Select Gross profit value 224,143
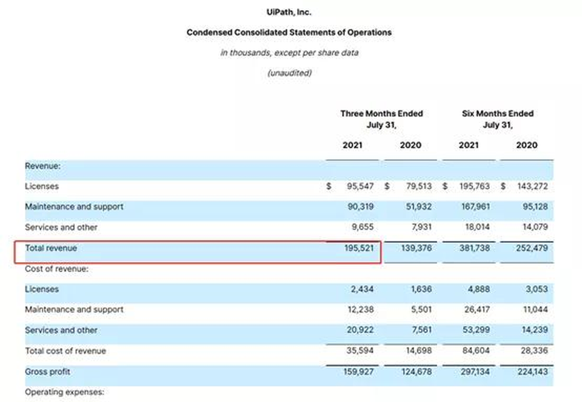Image resolution: width=582 pixels, height=402 pixels. (533, 372)
